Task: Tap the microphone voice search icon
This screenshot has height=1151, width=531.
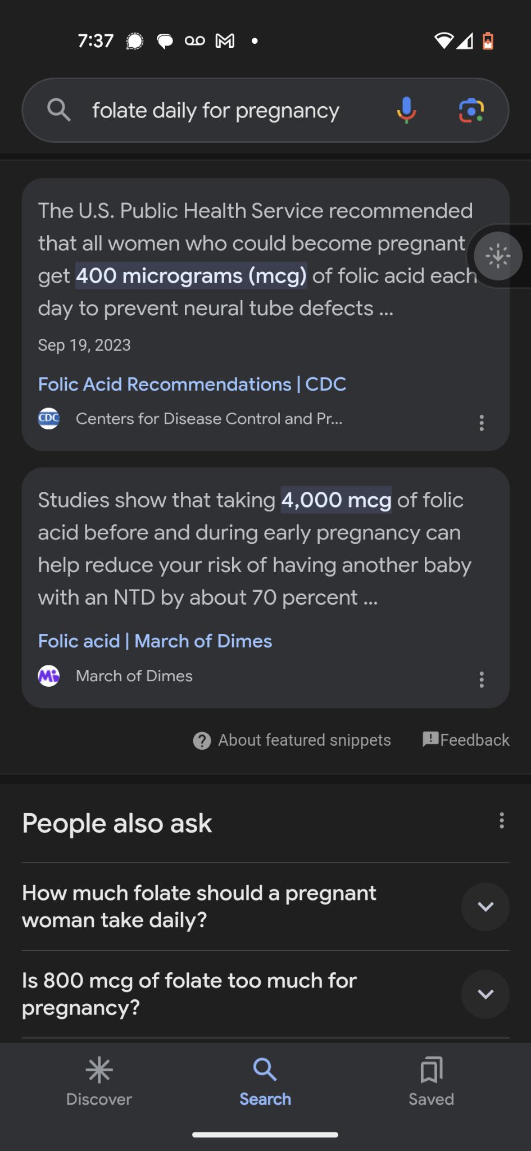Action: (x=406, y=110)
